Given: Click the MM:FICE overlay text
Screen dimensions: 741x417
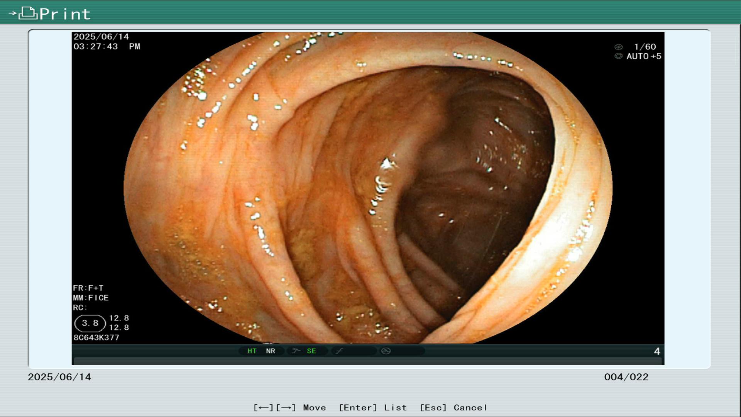Looking at the screenshot, I should pyautogui.click(x=91, y=298).
